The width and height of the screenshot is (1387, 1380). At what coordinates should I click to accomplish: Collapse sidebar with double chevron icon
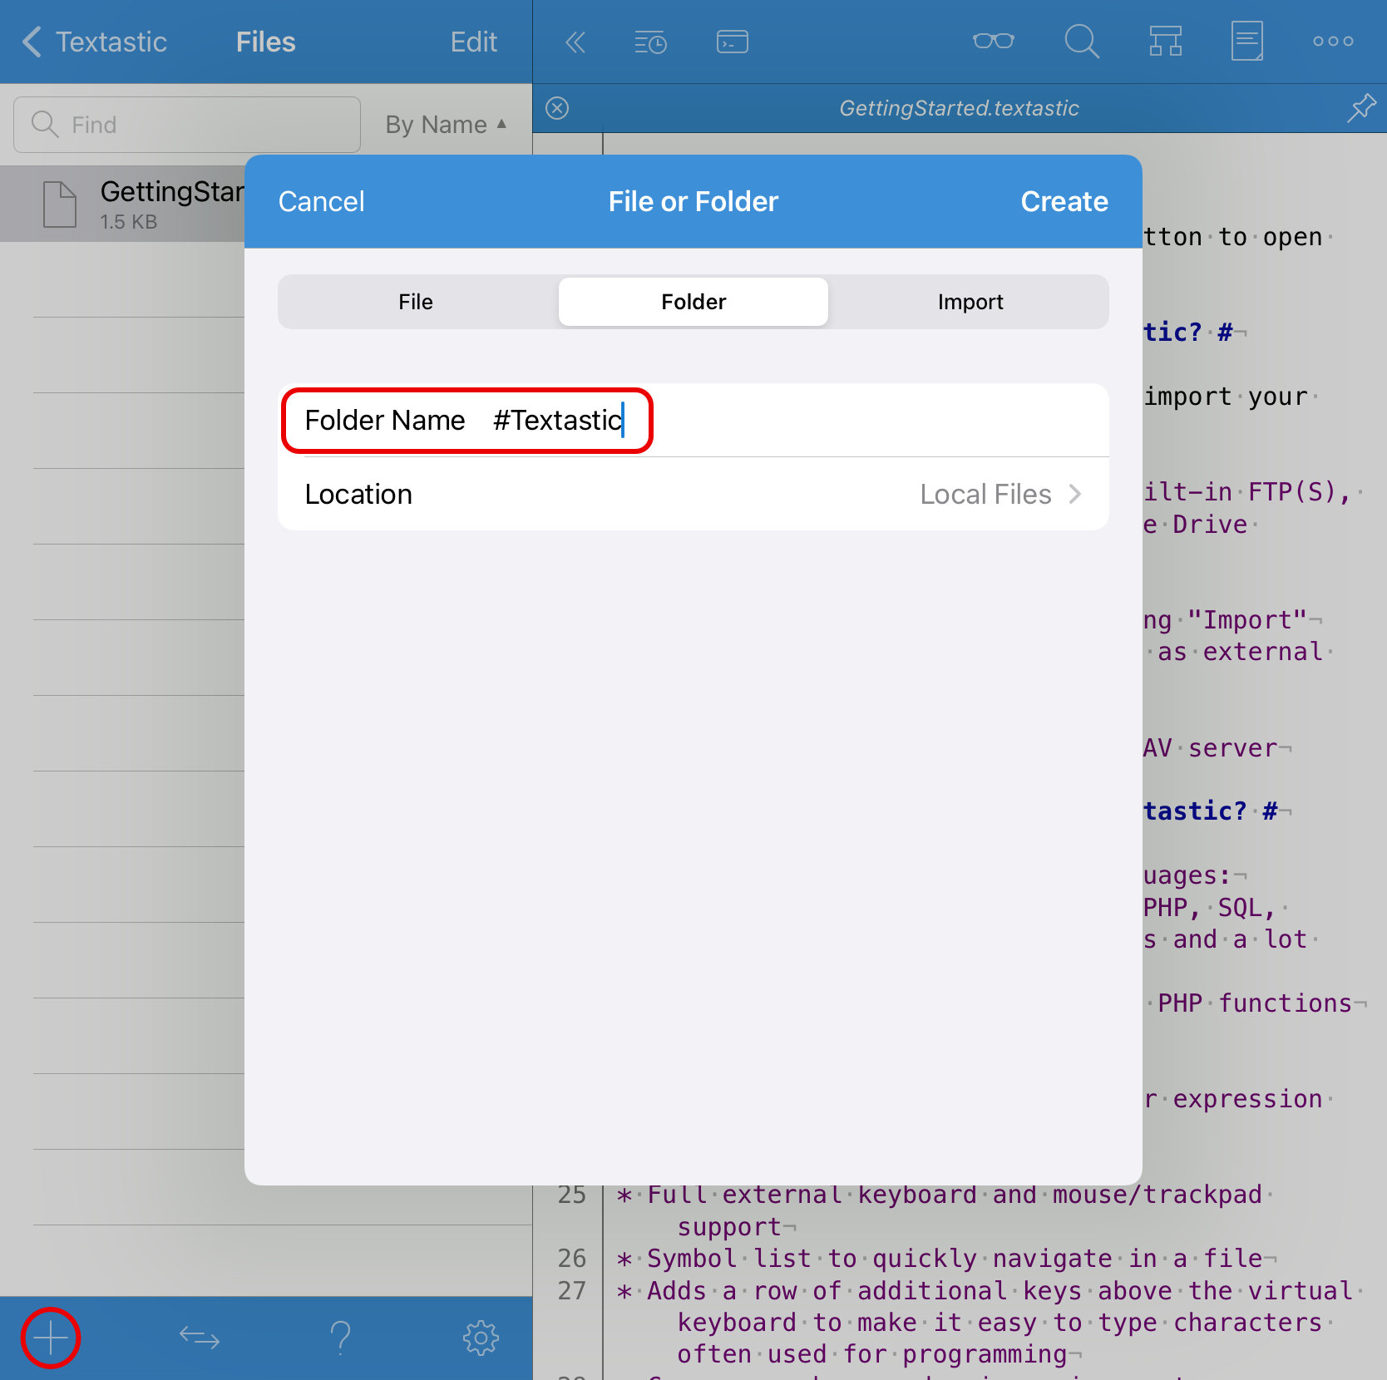click(575, 42)
